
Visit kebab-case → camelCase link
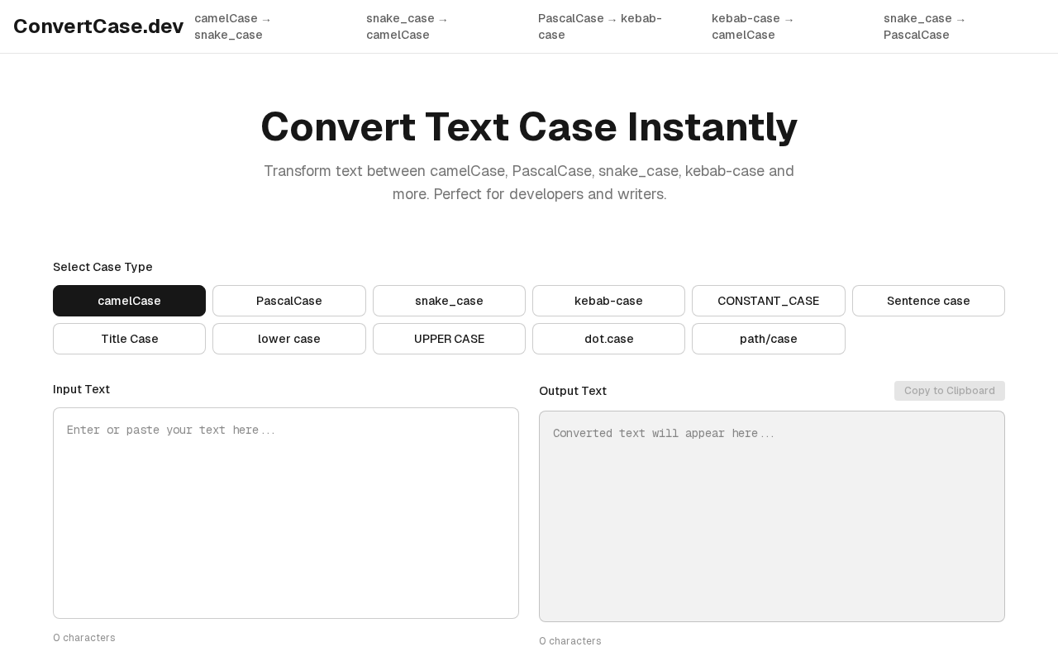coord(753,26)
